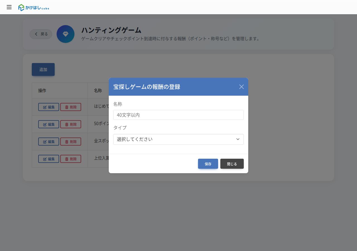Open the タイプ dropdown (選択してください)

pos(178,139)
